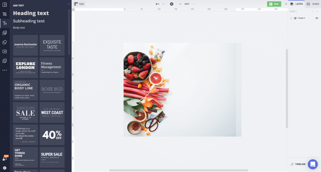Select the crop/resize sidebar icon

[5, 14]
